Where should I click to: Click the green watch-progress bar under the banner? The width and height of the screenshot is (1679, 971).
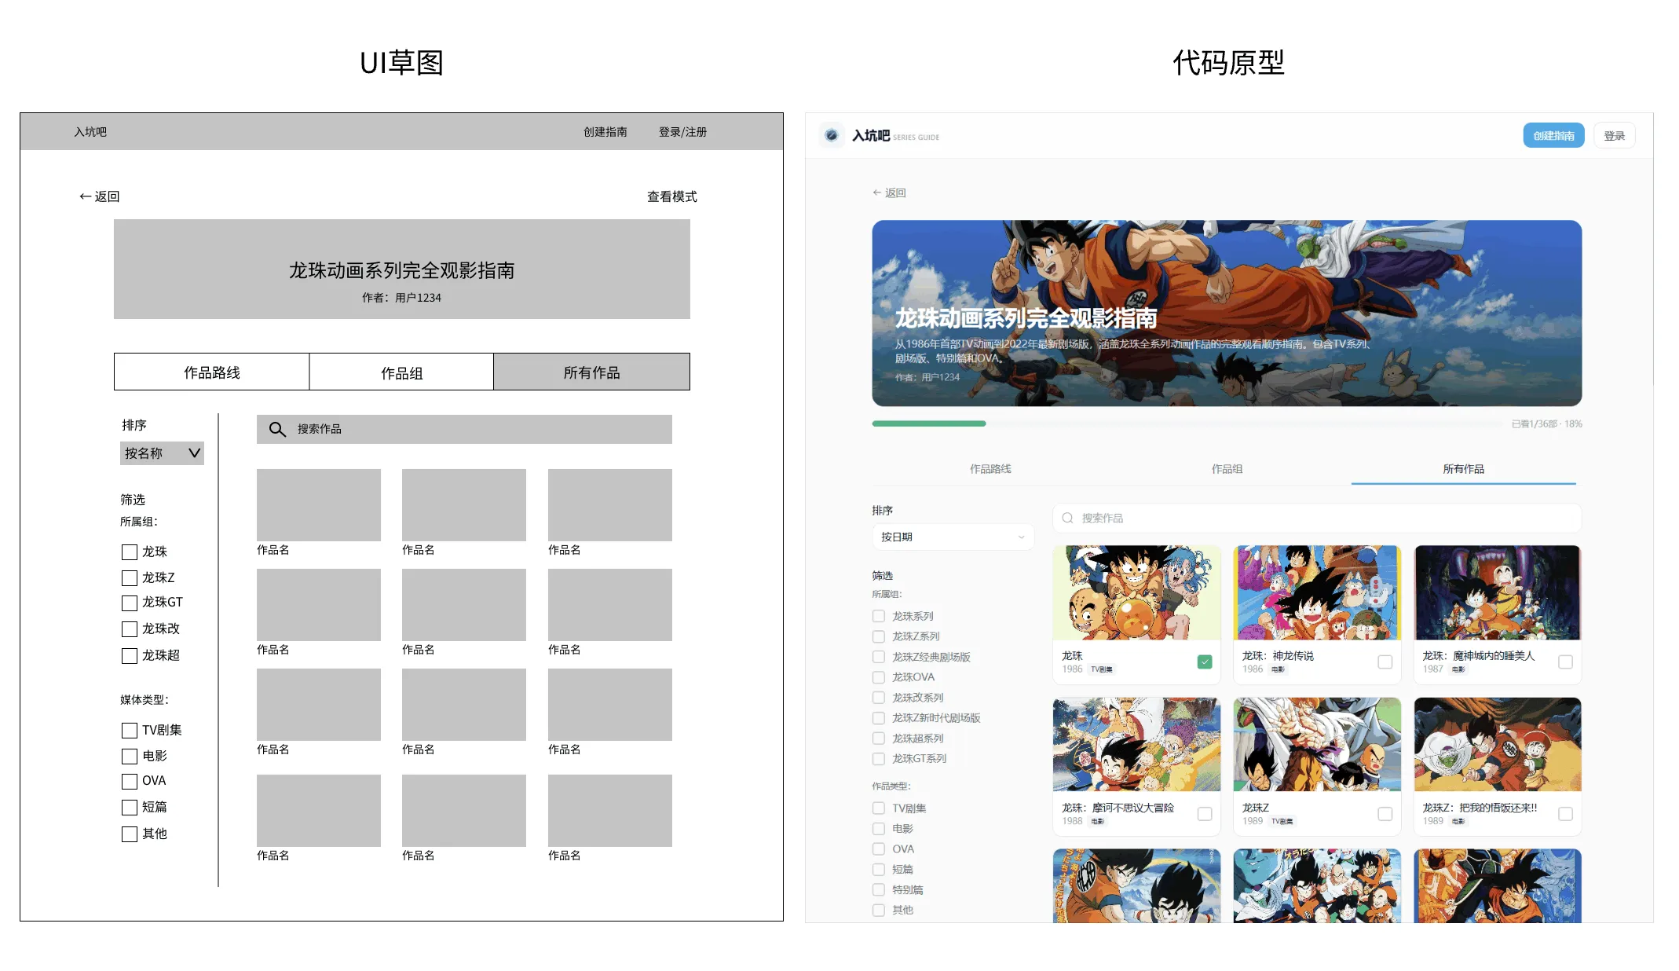pyautogui.click(x=929, y=423)
